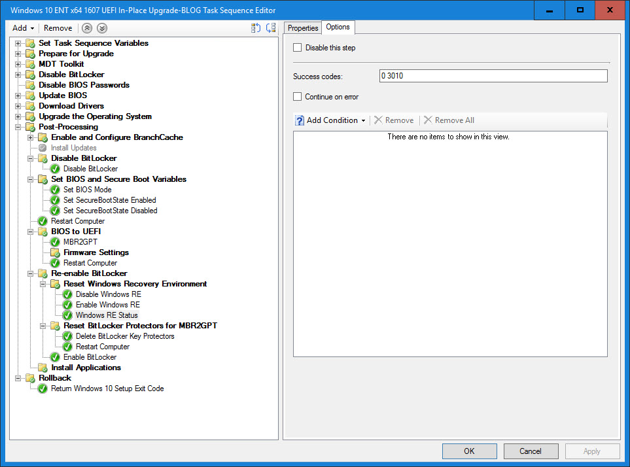Check the 'Disable this step' checkbox
This screenshot has width=630, height=467.
(298, 48)
